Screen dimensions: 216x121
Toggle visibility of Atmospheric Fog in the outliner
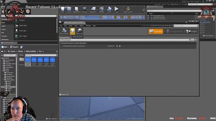pos(148,16)
